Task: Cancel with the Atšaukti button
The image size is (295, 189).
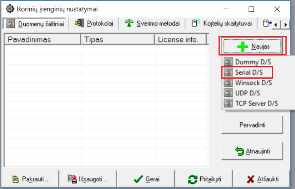Action: click(263, 179)
